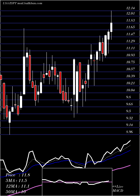
Task: Click the '50MA : 10' readout
Action: pyautogui.click(x=16, y=192)
